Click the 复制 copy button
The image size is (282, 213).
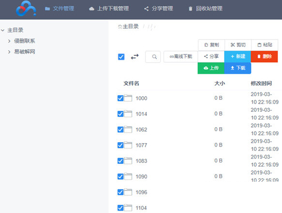[211, 45]
